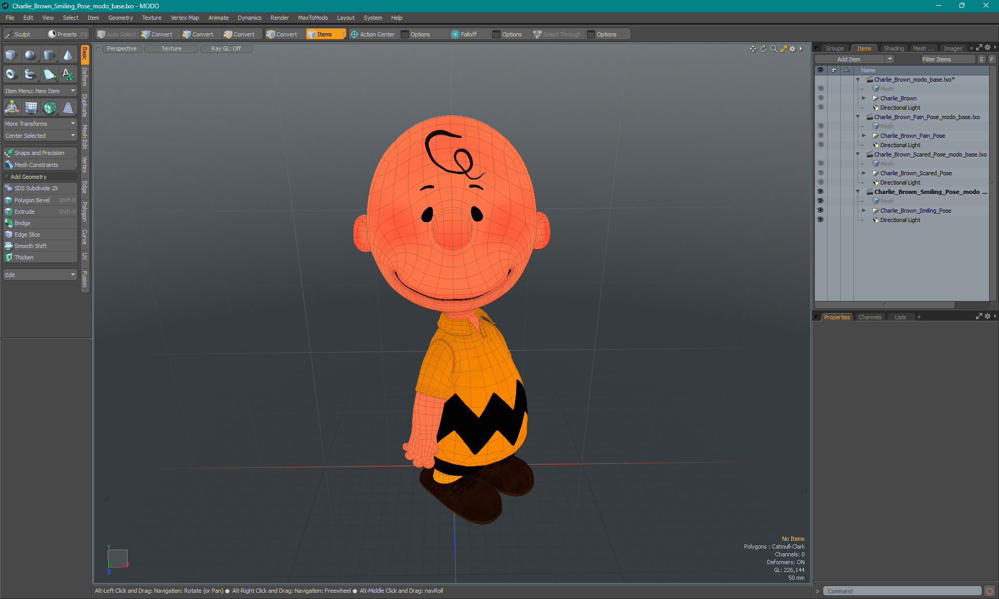Click the S button next to Filter Items
999x599 pixels.
tap(981, 59)
